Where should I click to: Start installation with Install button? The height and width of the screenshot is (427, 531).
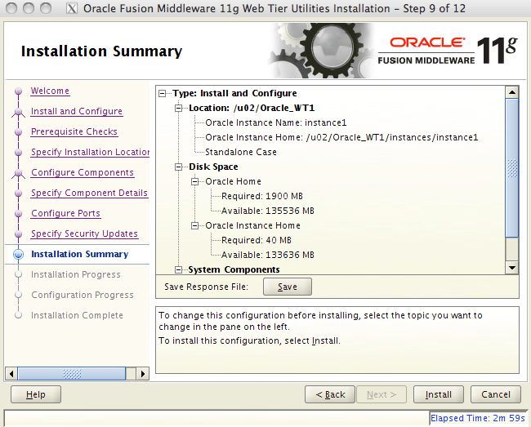pos(438,394)
